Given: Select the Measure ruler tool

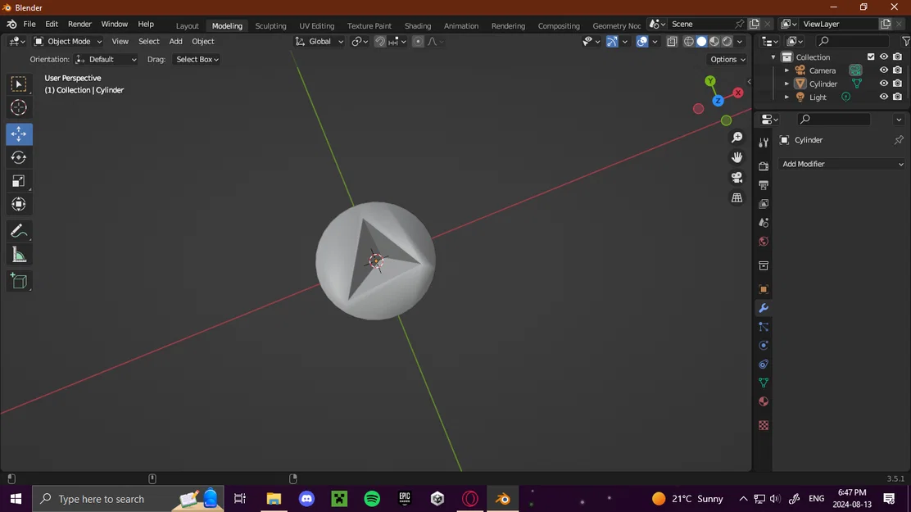Looking at the screenshot, I should pos(19,255).
